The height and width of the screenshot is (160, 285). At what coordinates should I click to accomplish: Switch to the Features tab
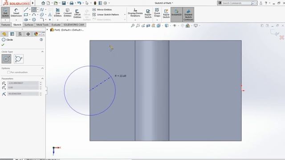coord(6,25)
